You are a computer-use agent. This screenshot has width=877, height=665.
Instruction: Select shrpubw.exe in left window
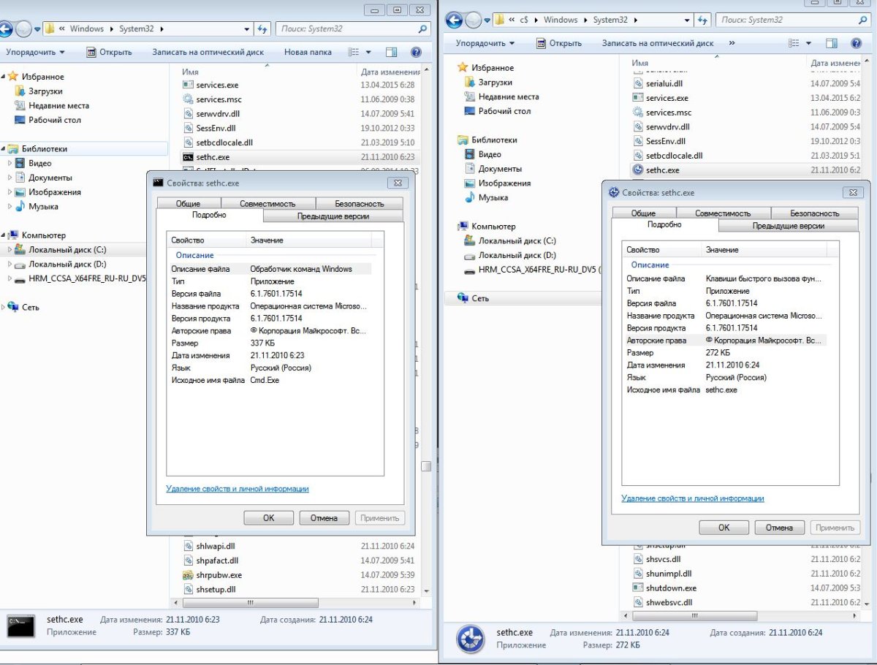coord(219,575)
